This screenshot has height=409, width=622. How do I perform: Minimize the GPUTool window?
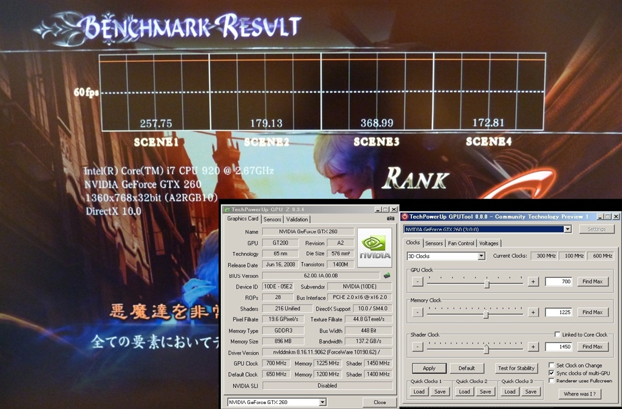pyautogui.click(x=601, y=217)
